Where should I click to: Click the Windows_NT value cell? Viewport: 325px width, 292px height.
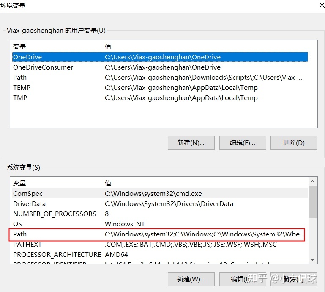coord(125,224)
